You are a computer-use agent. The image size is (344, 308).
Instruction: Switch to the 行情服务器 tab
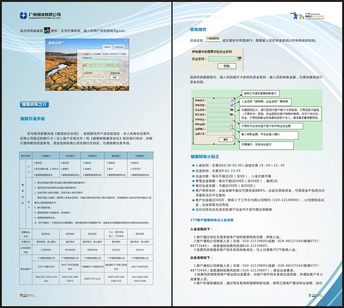pyautogui.click(x=117, y=47)
